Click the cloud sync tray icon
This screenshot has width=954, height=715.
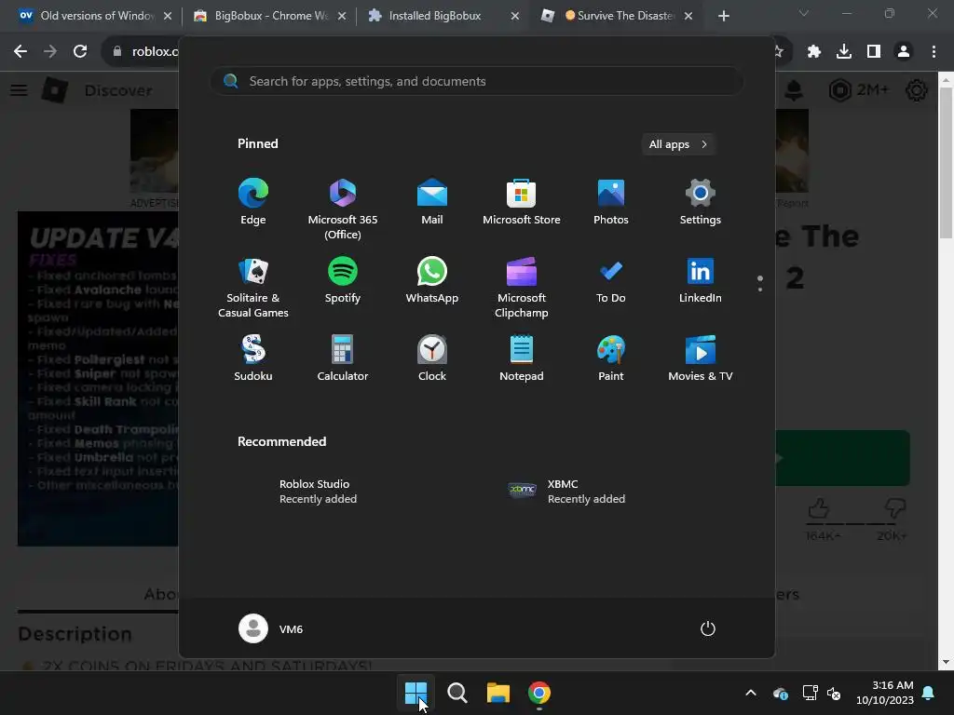pyautogui.click(x=781, y=693)
